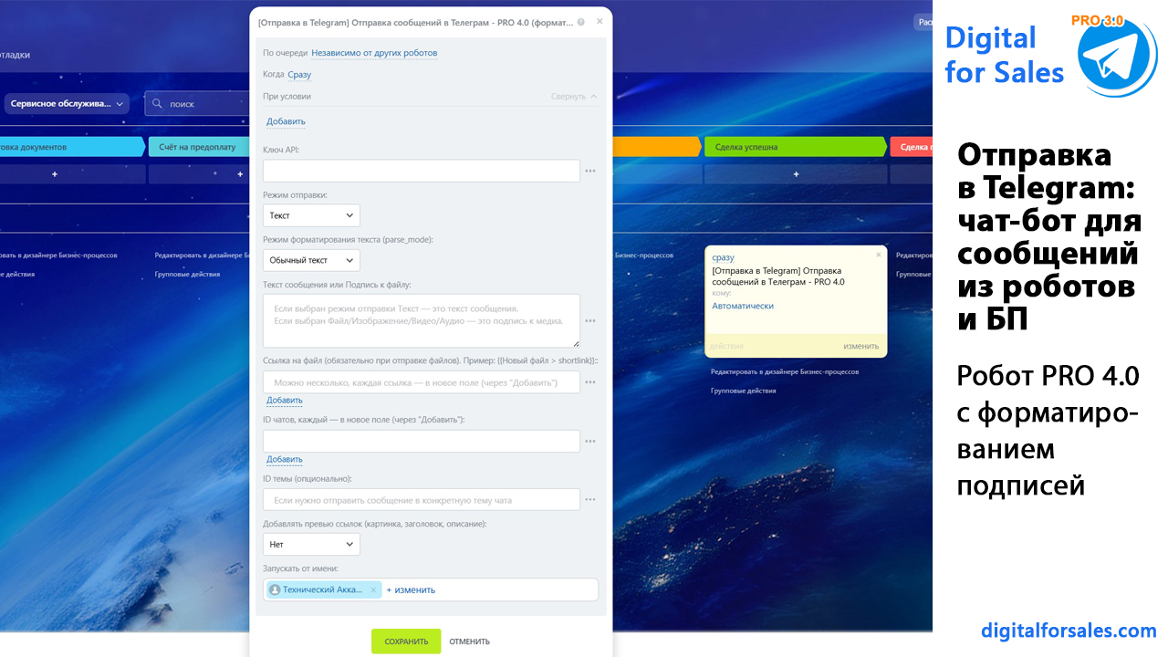Screen dimensions: 1168x657
Task: Cancel the dialog with Отменить
Action: tap(469, 641)
